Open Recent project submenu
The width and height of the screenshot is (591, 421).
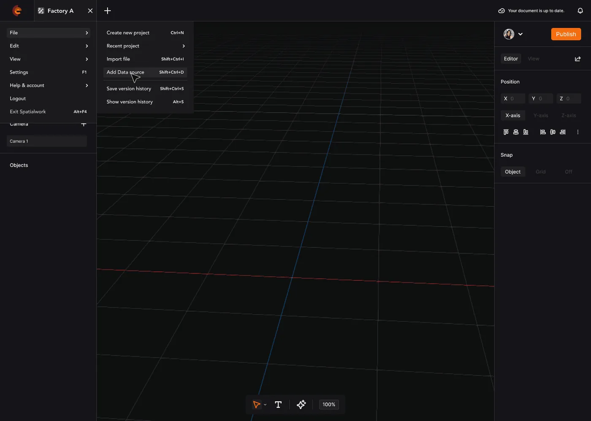pyautogui.click(x=145, y=46)
